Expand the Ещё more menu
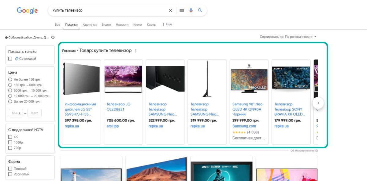This screenshot has height=181, width=367. point(167,24)
